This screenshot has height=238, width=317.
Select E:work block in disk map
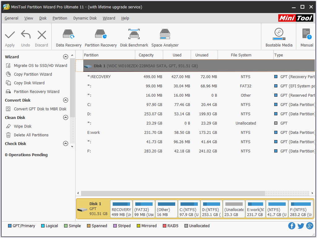pyautogui.click(x=255, y=209)
